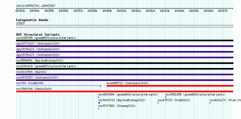Click the small blue nsv475720 marker

(158, 103)
